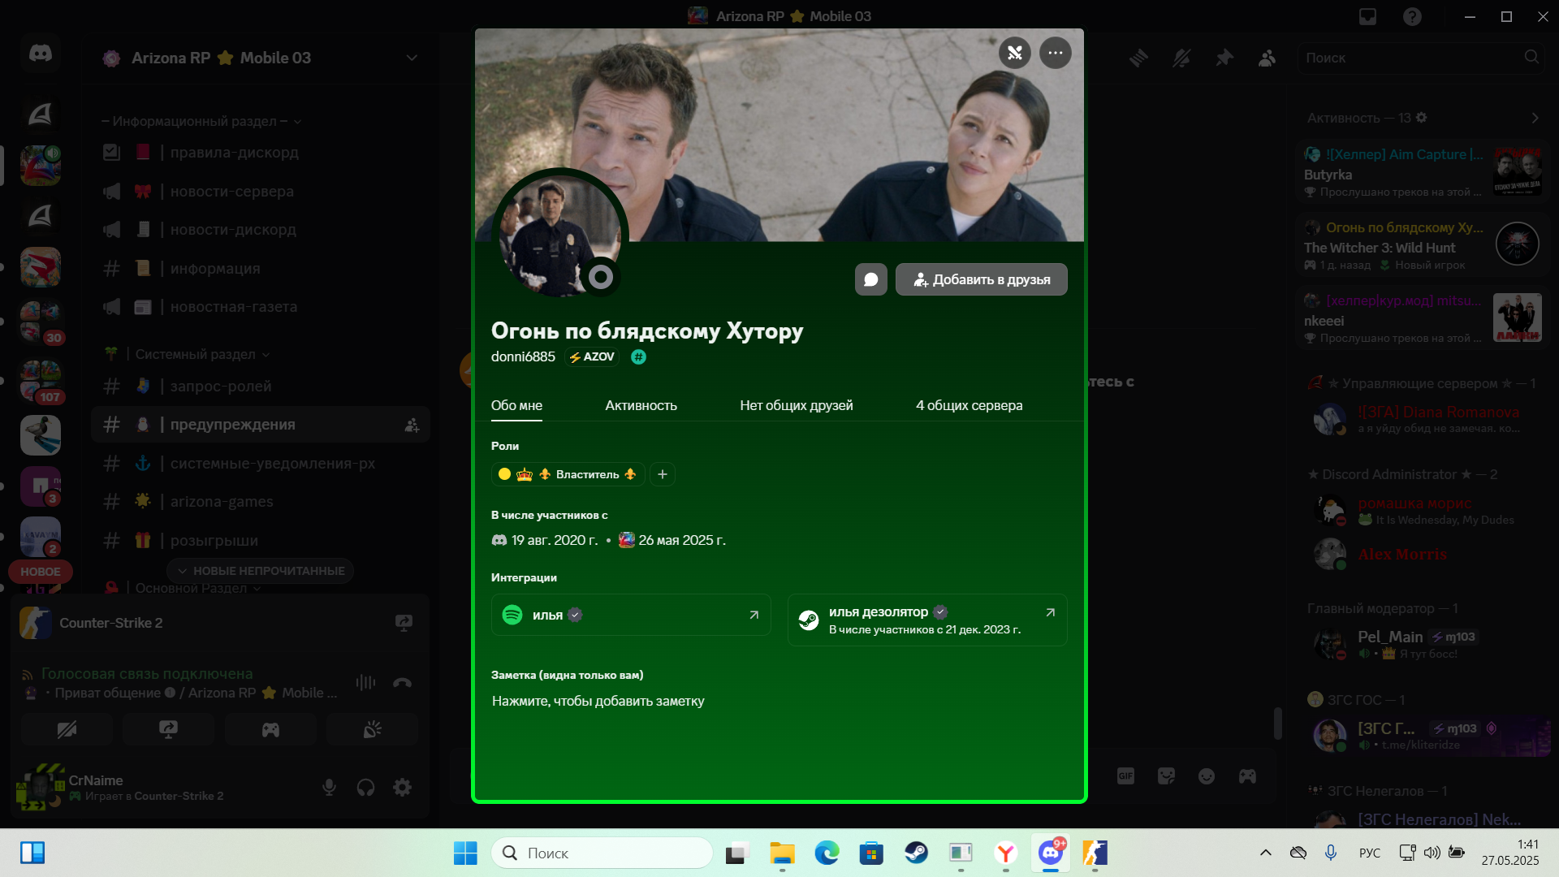
Task: Open системные-уведомления-рх channel
Action: [260, 463]
